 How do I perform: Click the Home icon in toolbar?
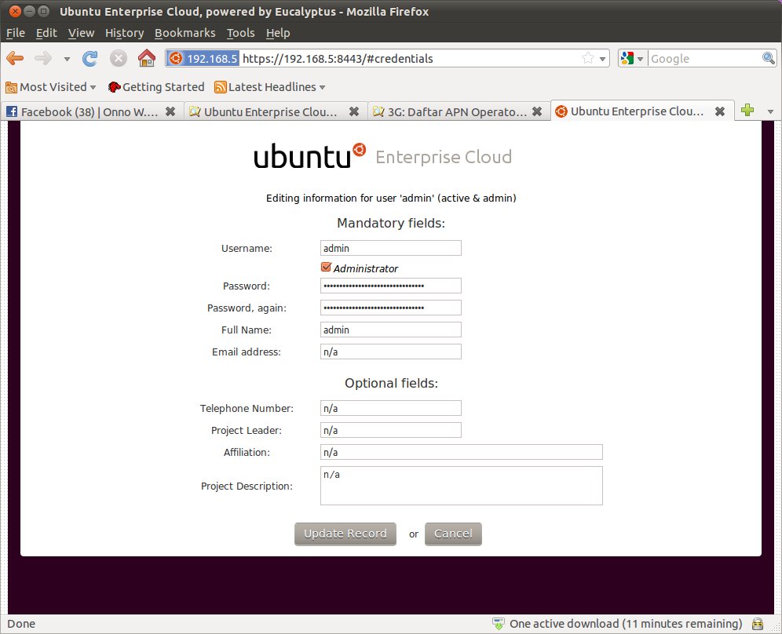pyautogui.click(x=146, y=58)
